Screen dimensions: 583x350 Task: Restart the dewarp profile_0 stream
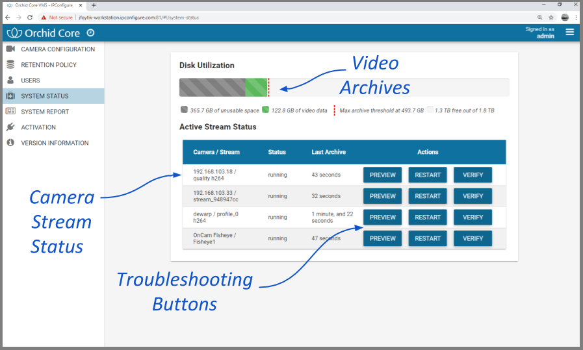tap(428, 217)
